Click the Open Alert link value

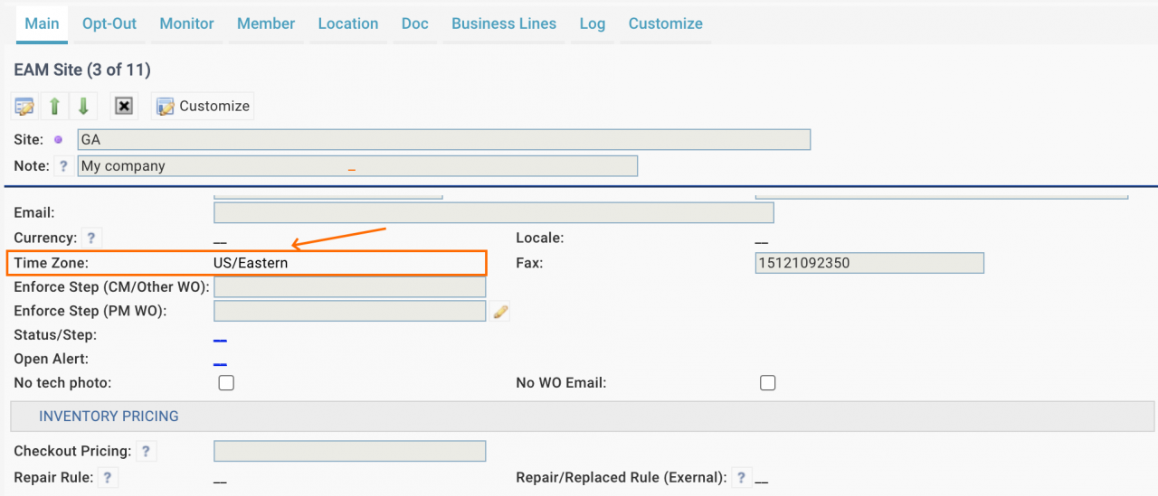pos(220,363)
